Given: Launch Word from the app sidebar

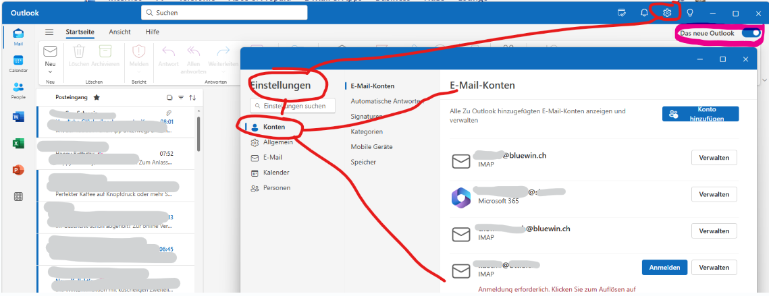Looking at the screenshot, I should (18, 117).
